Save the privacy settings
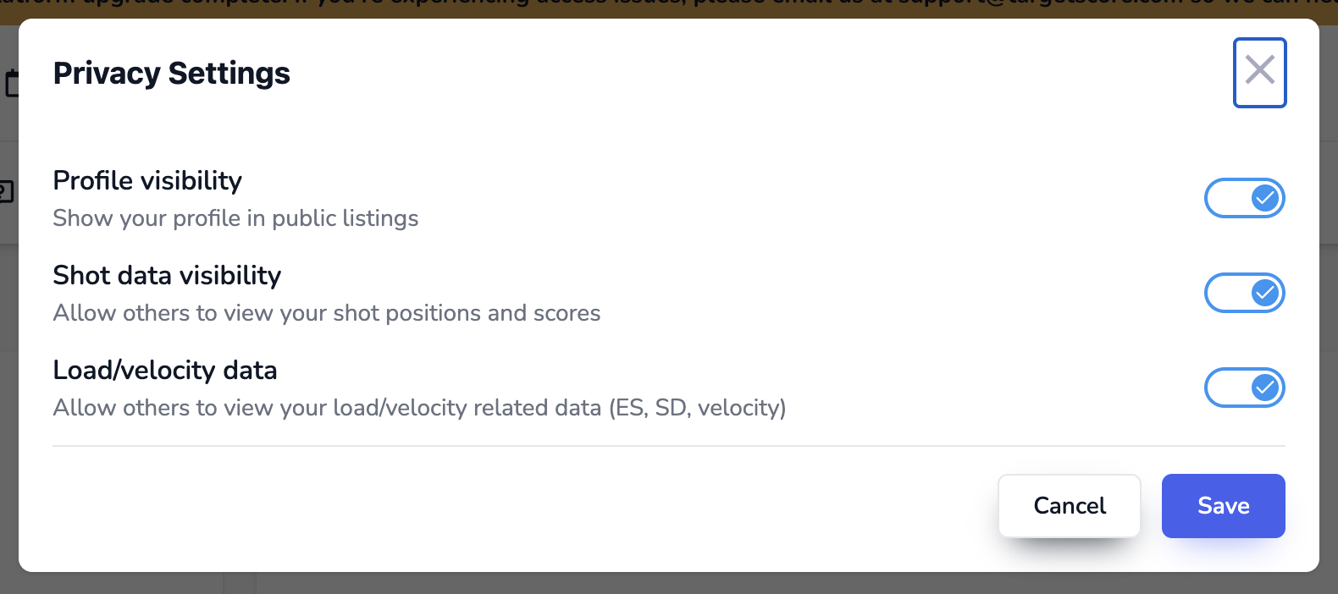The height and width of the screenshot is (594, 1338). [1223, 505]
